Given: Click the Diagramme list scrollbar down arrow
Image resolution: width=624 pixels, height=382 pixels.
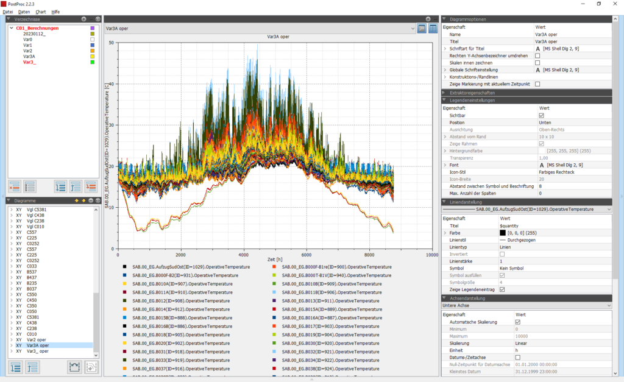Looking at the screenshot, I should point(96,355).
